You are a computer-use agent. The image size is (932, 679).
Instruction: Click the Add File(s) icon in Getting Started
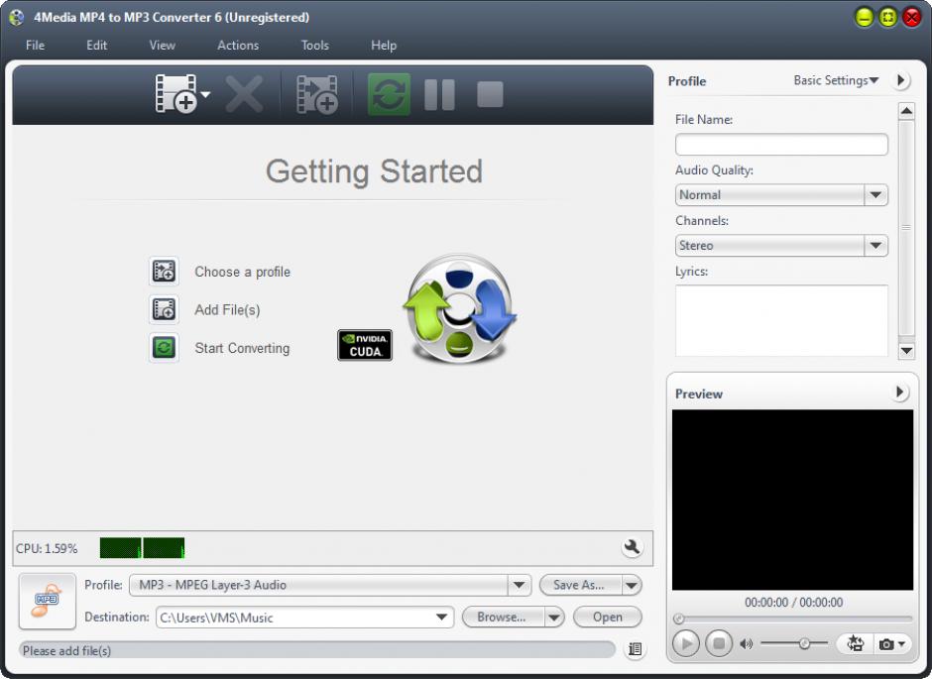pyautogui.click(x=164, y=309)
